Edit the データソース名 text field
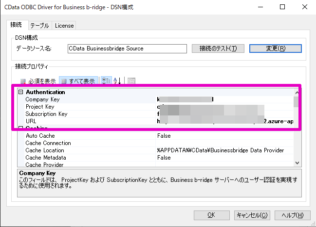Image resolution: width=316 pixels, height=227 pixels. [127, 49]
